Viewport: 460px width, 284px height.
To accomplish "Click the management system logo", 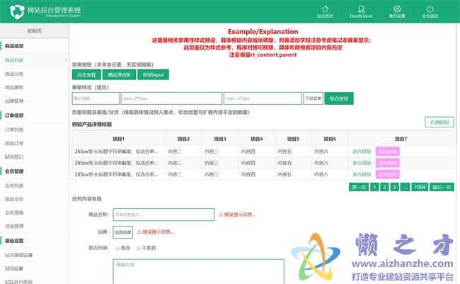I will pyautogui.click(x=17, y=12).
